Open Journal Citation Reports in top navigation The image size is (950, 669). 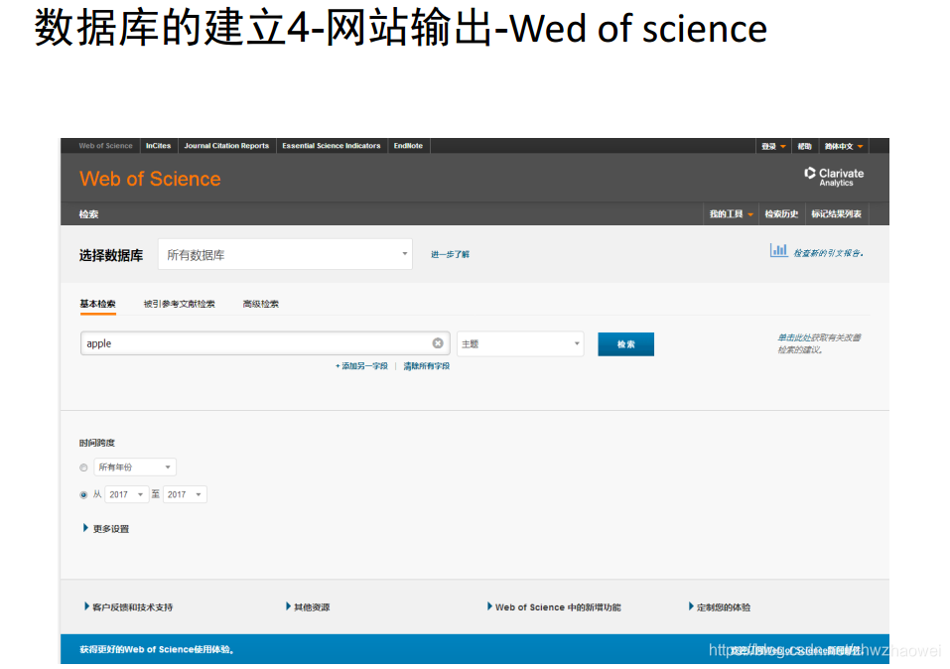coord(226,146)
